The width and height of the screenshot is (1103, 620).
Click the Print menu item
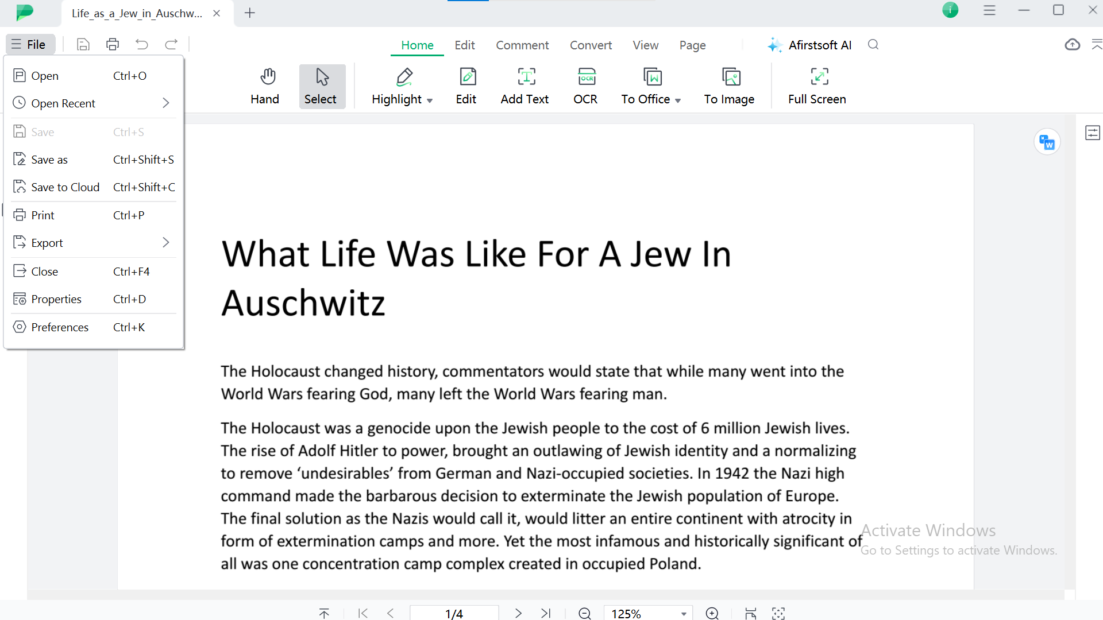tap(43, 215)
